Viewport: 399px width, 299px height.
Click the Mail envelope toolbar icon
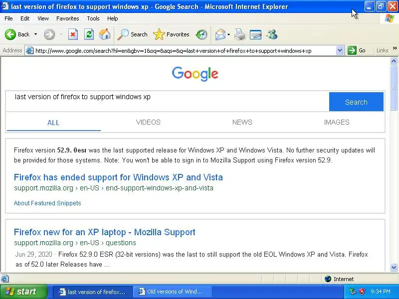(220, 34)
